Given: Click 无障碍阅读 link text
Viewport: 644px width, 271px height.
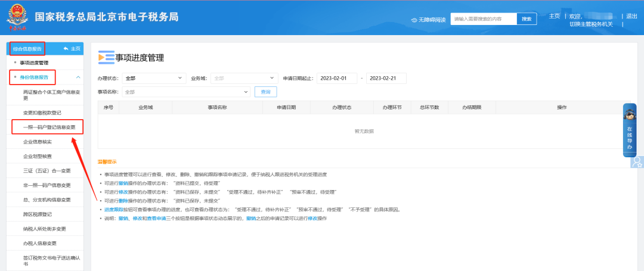Looking at the screenshot, I should coord(432,19).
